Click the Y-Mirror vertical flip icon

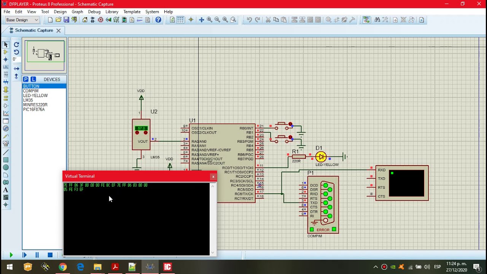16,76
